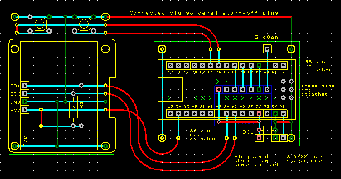Select the SigGen board top-right mounting hole
Image resolution: width=341 pixels, height=179 pixels.
pyautogui.click(x=291, y=49)
